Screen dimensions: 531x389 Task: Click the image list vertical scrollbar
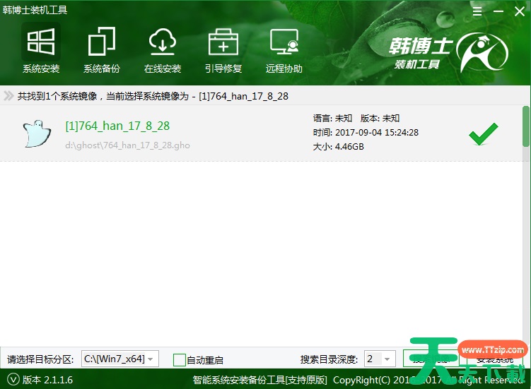(x=526, y=127)
